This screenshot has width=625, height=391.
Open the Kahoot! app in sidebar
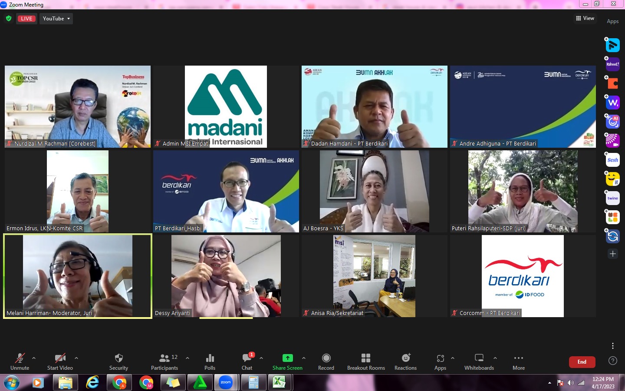[x=612, y=64]
